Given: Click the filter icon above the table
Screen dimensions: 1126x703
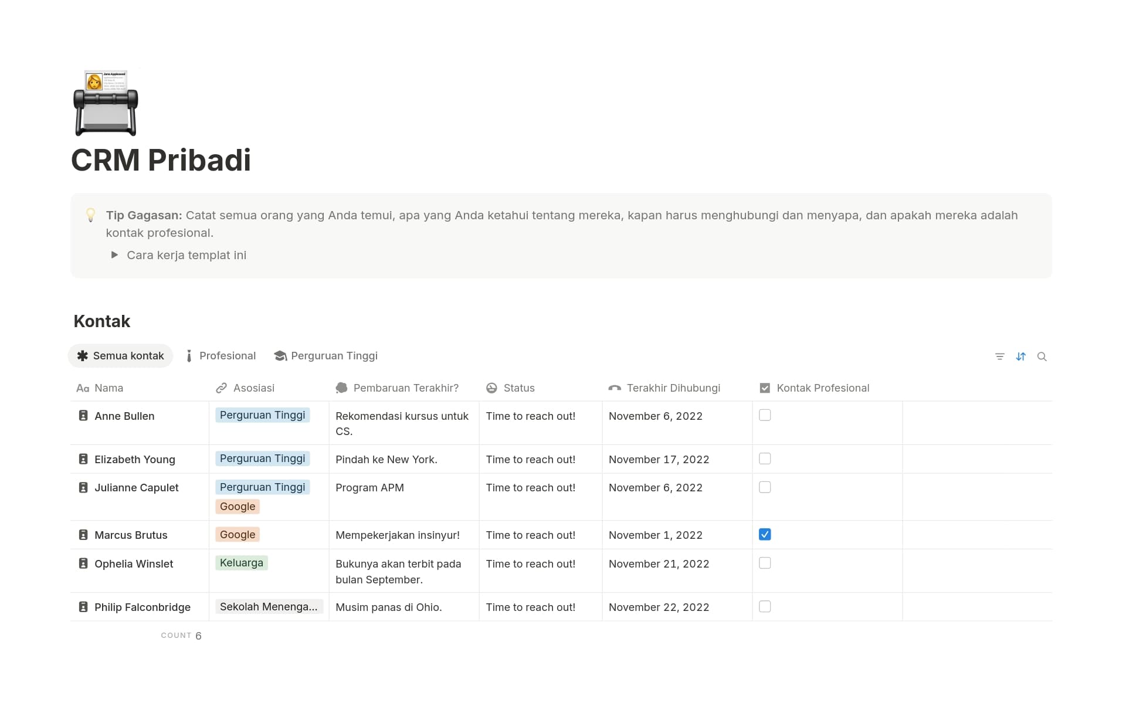Looking at the screenshot, I should pos(999,356).
